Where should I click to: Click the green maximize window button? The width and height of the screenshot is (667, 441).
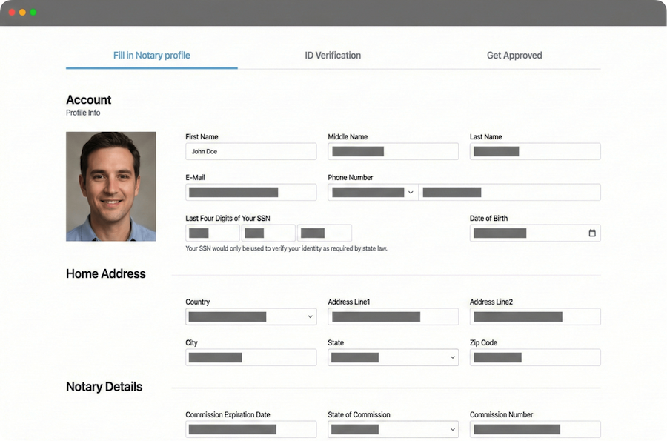tap(33, 13)
